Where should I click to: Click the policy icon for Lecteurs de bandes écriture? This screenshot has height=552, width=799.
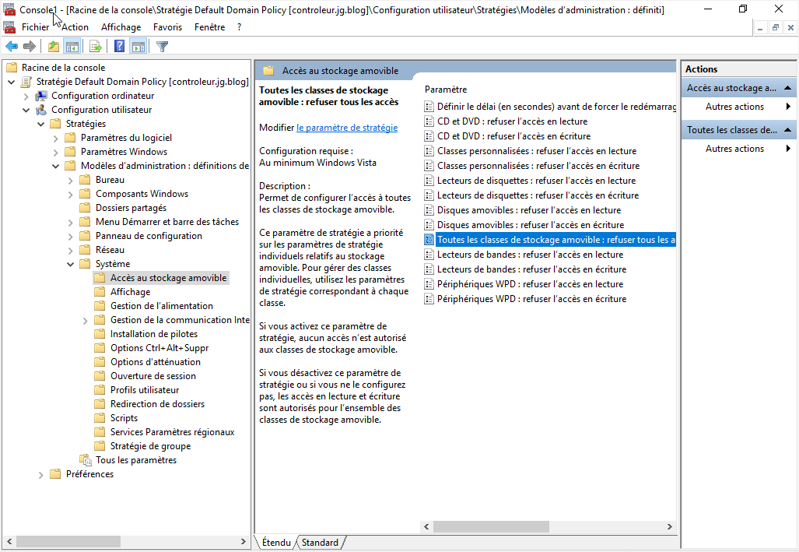(x=429, y=269)
